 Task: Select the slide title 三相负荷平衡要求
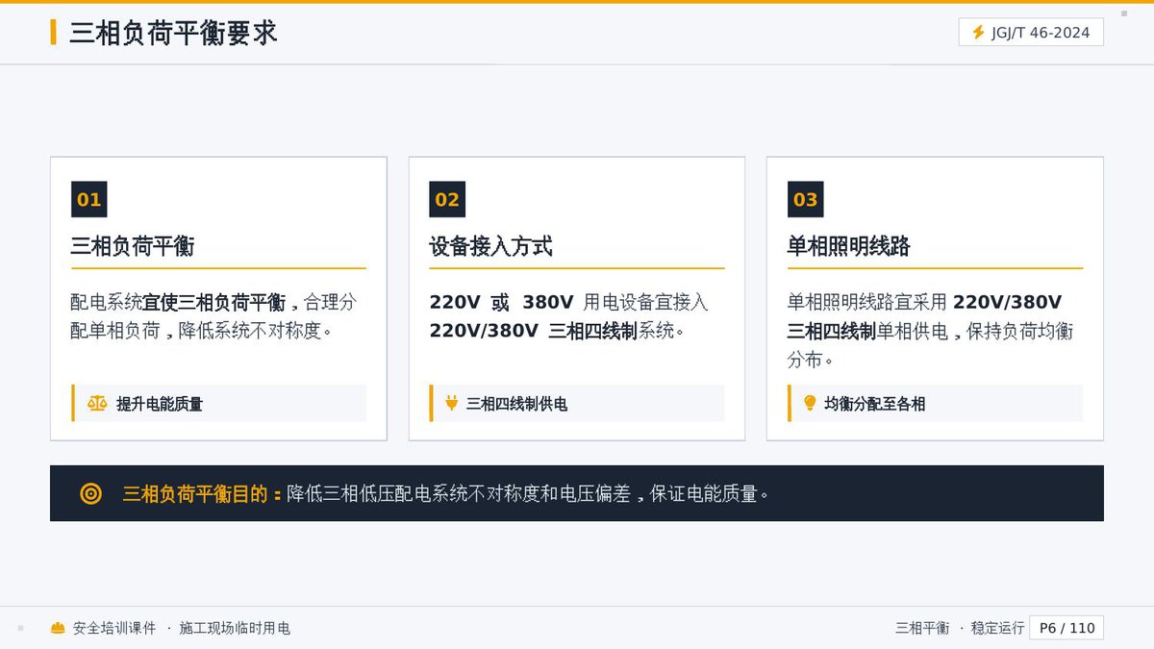[x=173, y=33]
